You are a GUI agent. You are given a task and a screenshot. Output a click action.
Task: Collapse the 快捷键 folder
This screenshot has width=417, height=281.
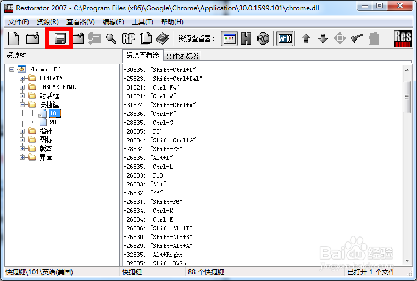pyautogui.click(x=22, y=104)
